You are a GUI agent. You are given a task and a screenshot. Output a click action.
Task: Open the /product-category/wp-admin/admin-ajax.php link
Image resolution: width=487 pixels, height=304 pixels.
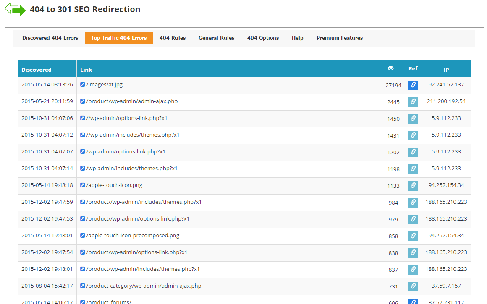tap(144, 286)
